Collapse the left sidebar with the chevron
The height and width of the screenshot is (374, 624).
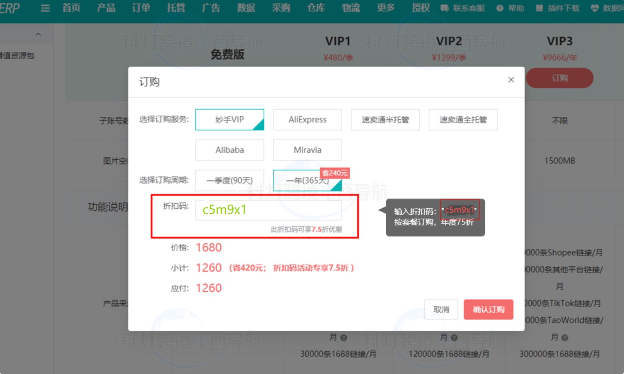(38, 34)
